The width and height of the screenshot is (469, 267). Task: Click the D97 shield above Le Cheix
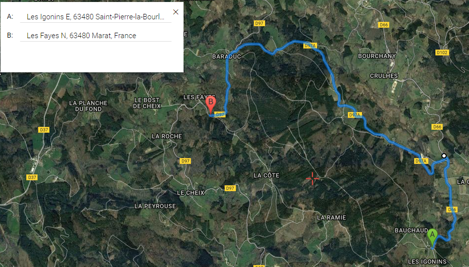[185, 161]
